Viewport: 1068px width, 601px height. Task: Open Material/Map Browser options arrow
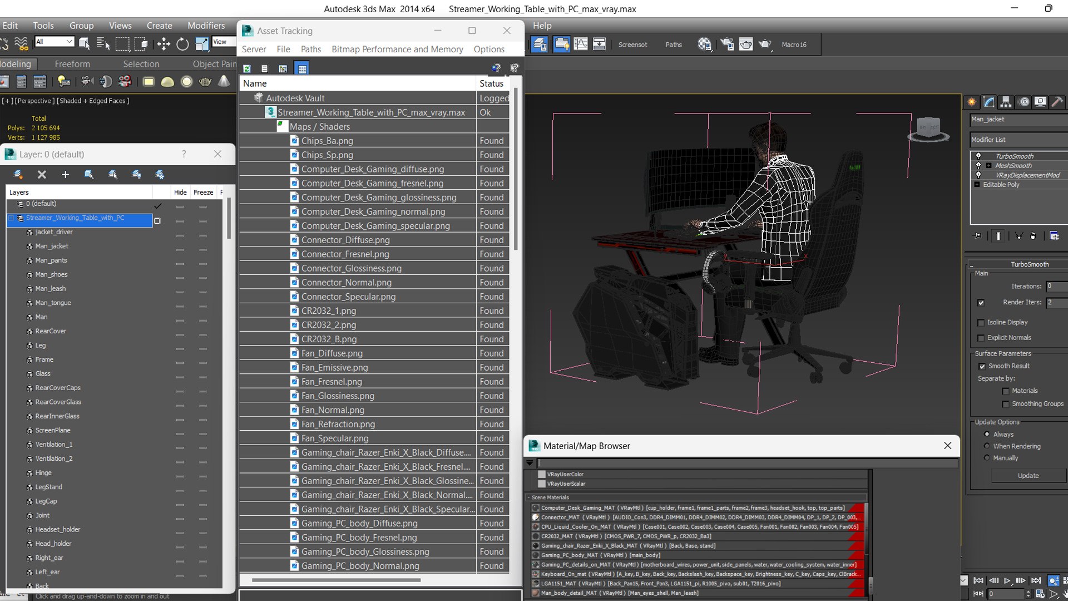point(530,462)
